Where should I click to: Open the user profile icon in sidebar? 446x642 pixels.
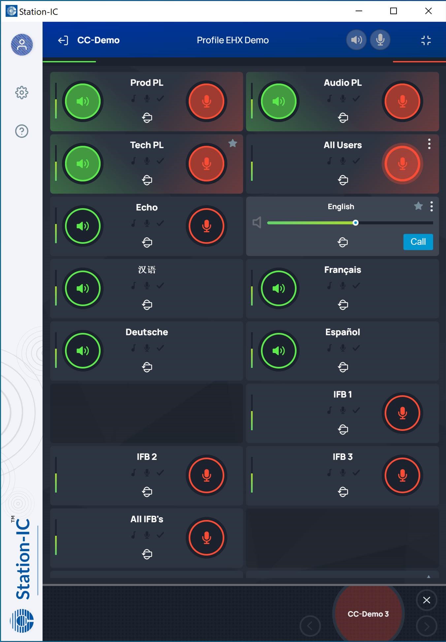tap(22, 45)
